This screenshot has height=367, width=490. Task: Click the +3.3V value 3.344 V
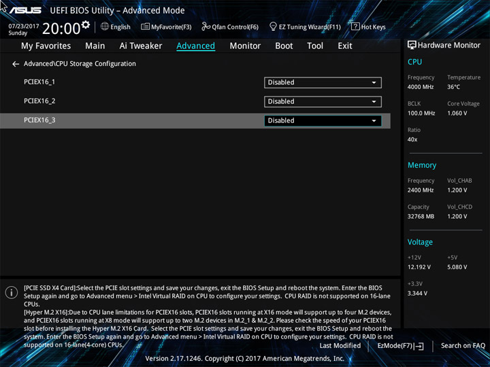pos(417,294)
